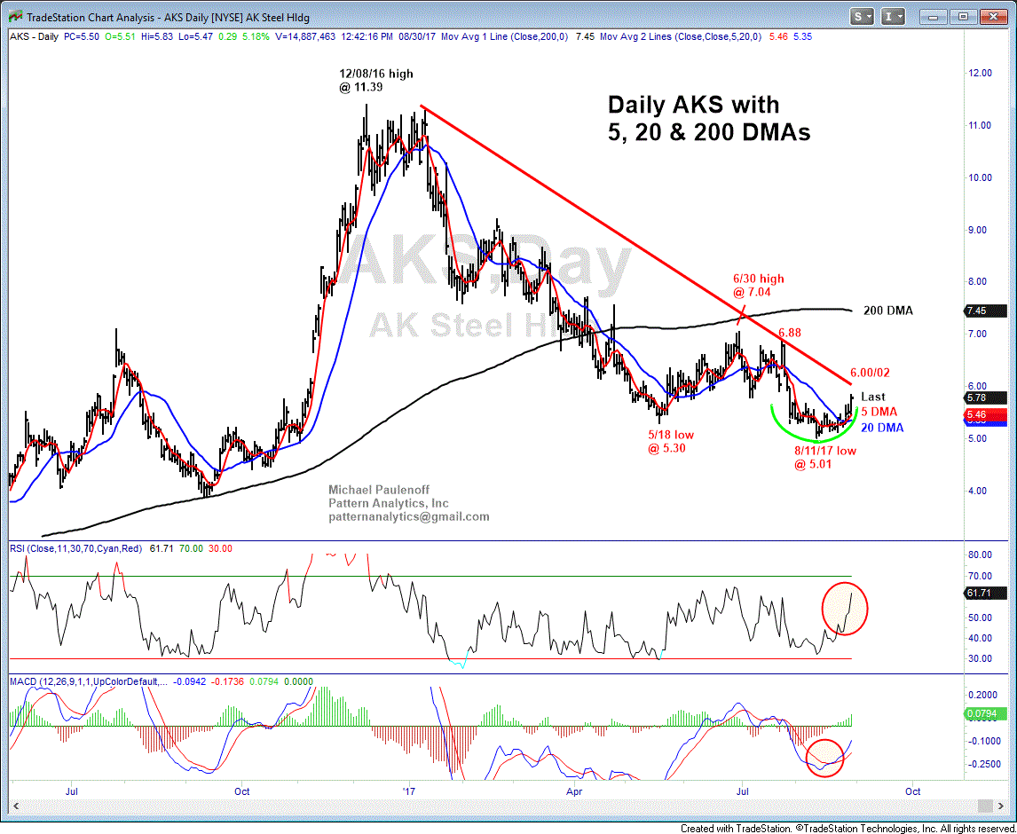Screen dimensions: 1017x834
Task: Select the '5/18 low @ 5.30' annotation
Action: [671, 442]
